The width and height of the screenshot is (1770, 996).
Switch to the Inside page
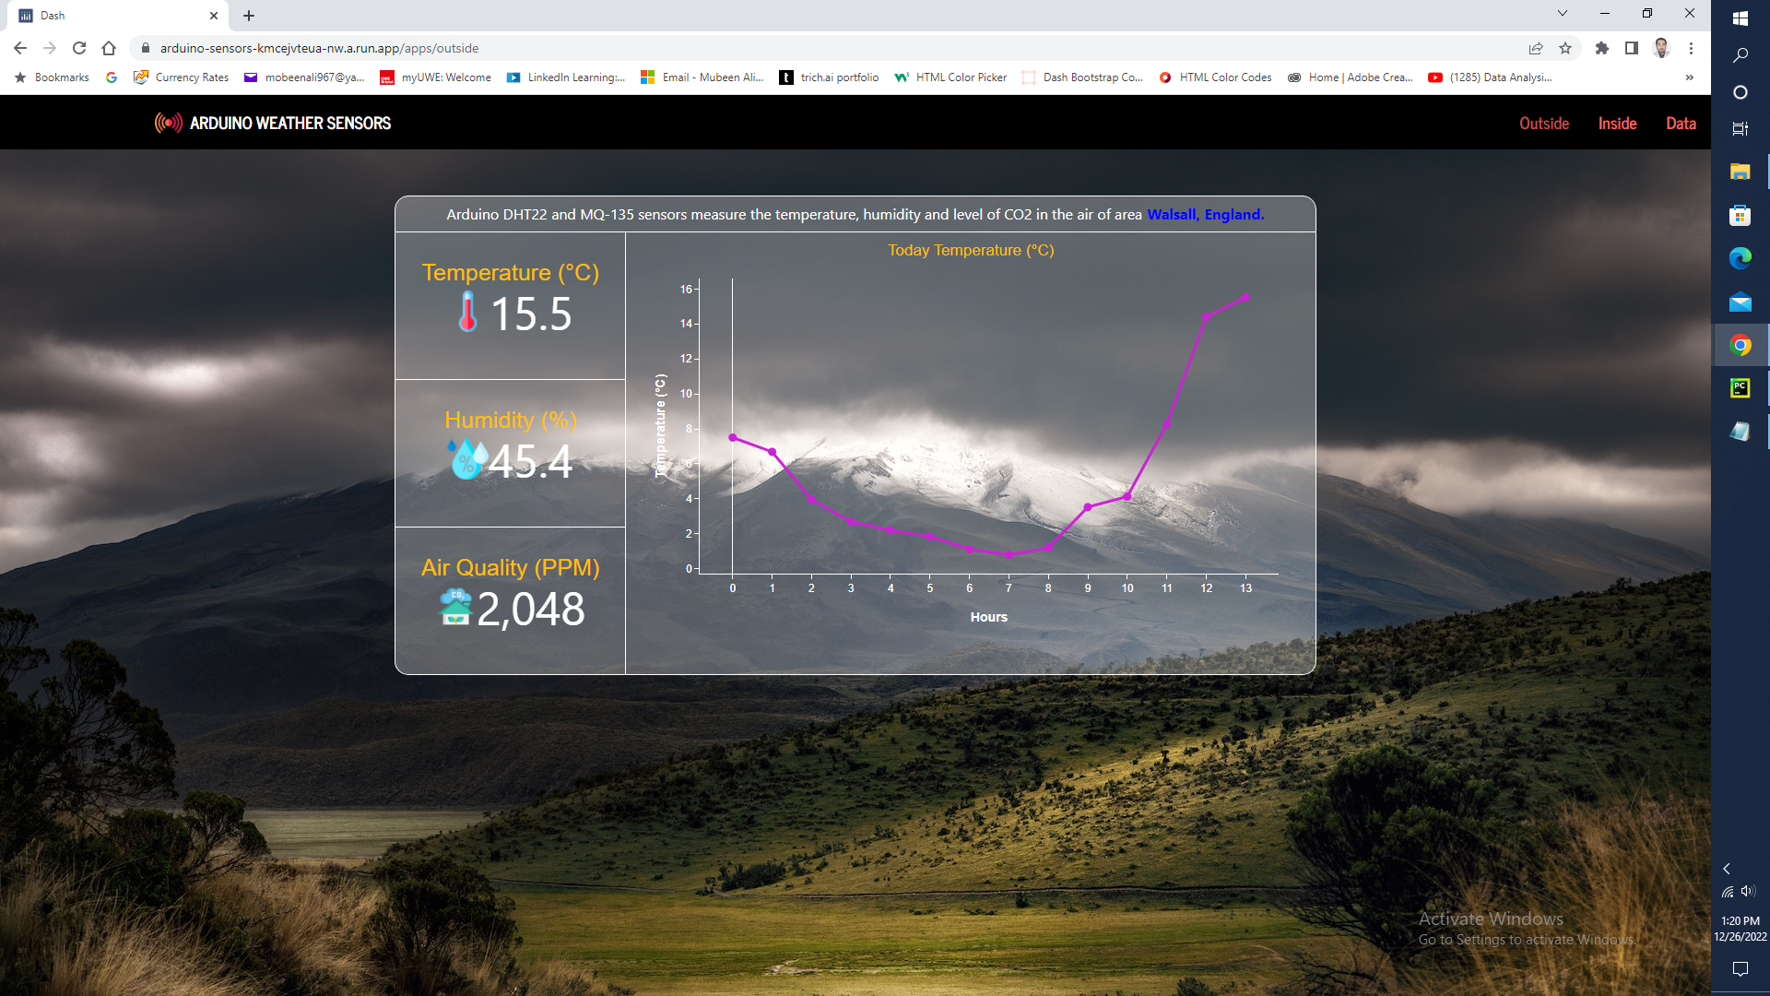click(x=1617, y=124)
